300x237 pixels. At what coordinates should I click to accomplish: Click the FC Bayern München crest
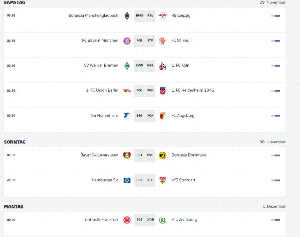(127, 41)
